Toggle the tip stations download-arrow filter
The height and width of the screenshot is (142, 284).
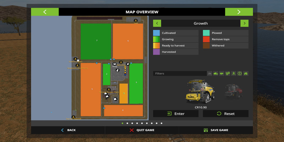point(234,73)
